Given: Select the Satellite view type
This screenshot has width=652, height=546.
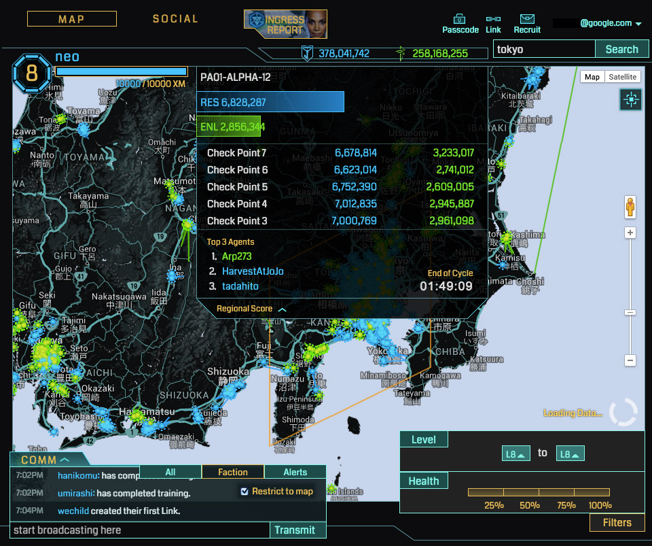Looking at the screenshot, I should (x=623, y=77).
